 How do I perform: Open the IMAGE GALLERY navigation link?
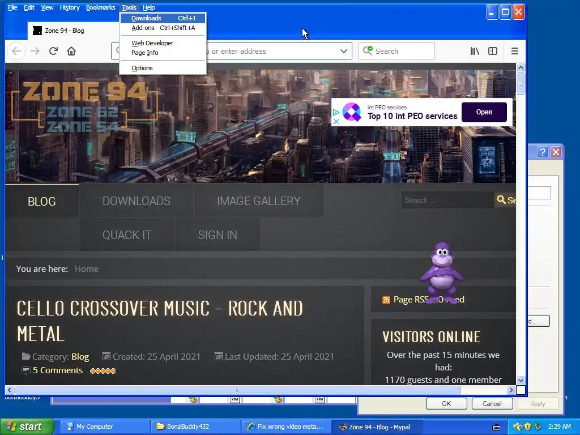click(x=258, y=201)
